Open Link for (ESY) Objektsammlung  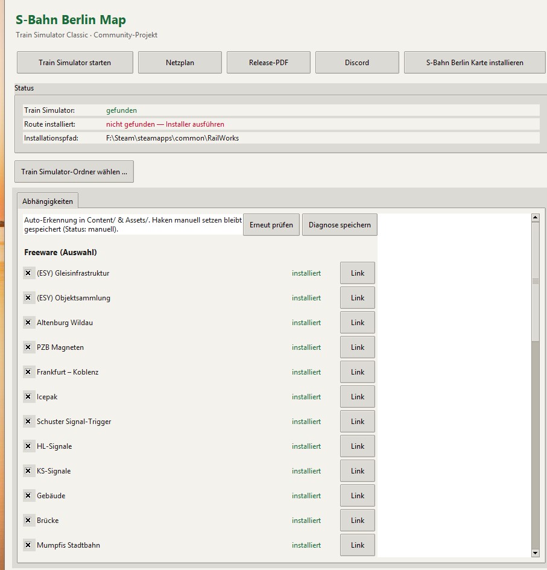click(x=358, y=298)
